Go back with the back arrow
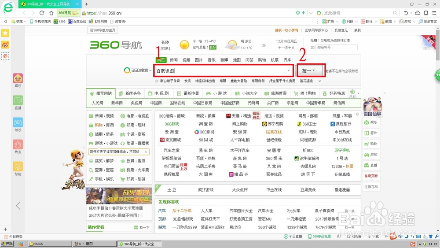440x248 pixels. pyautogui.click(x=24, y=13)
